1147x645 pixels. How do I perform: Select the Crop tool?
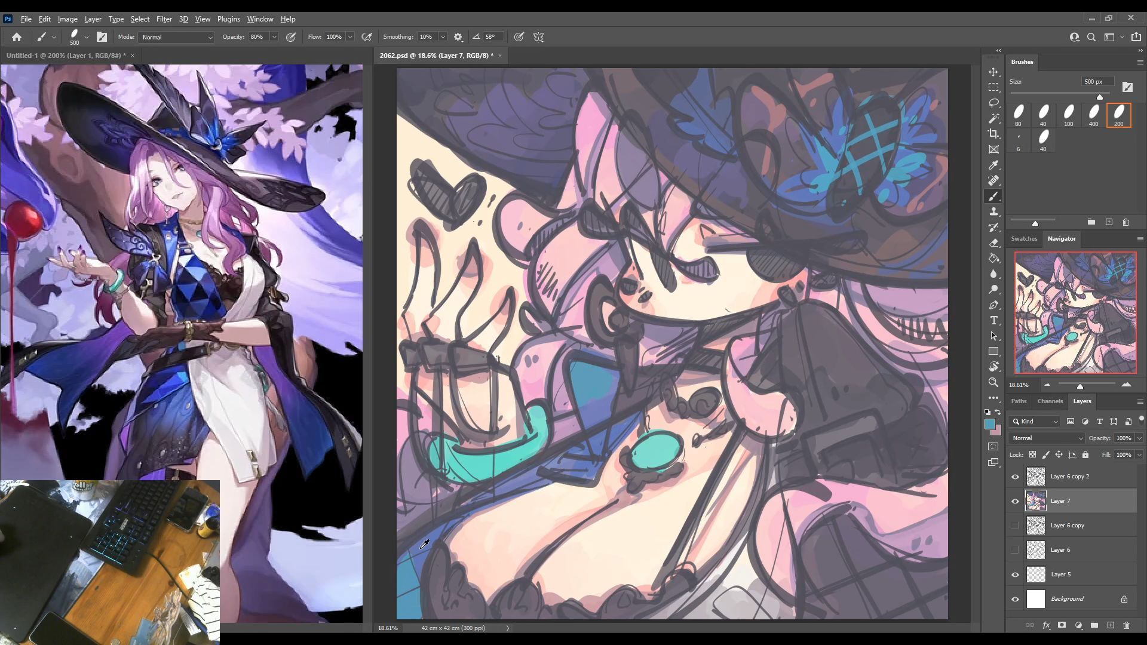[x=993, y=134]
